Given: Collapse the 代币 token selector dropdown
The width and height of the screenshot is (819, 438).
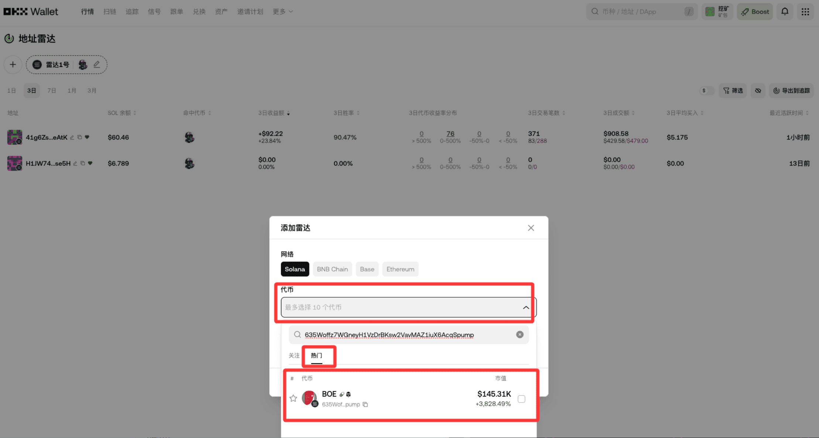Looking at the screenshot, I should point(526,307).
